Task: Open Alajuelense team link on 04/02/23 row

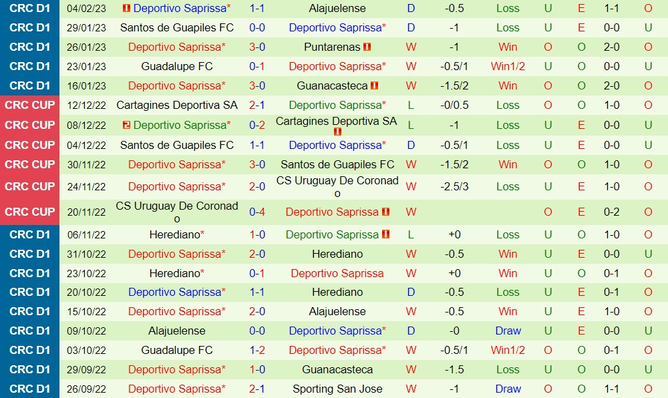Action: coord(337,9)
